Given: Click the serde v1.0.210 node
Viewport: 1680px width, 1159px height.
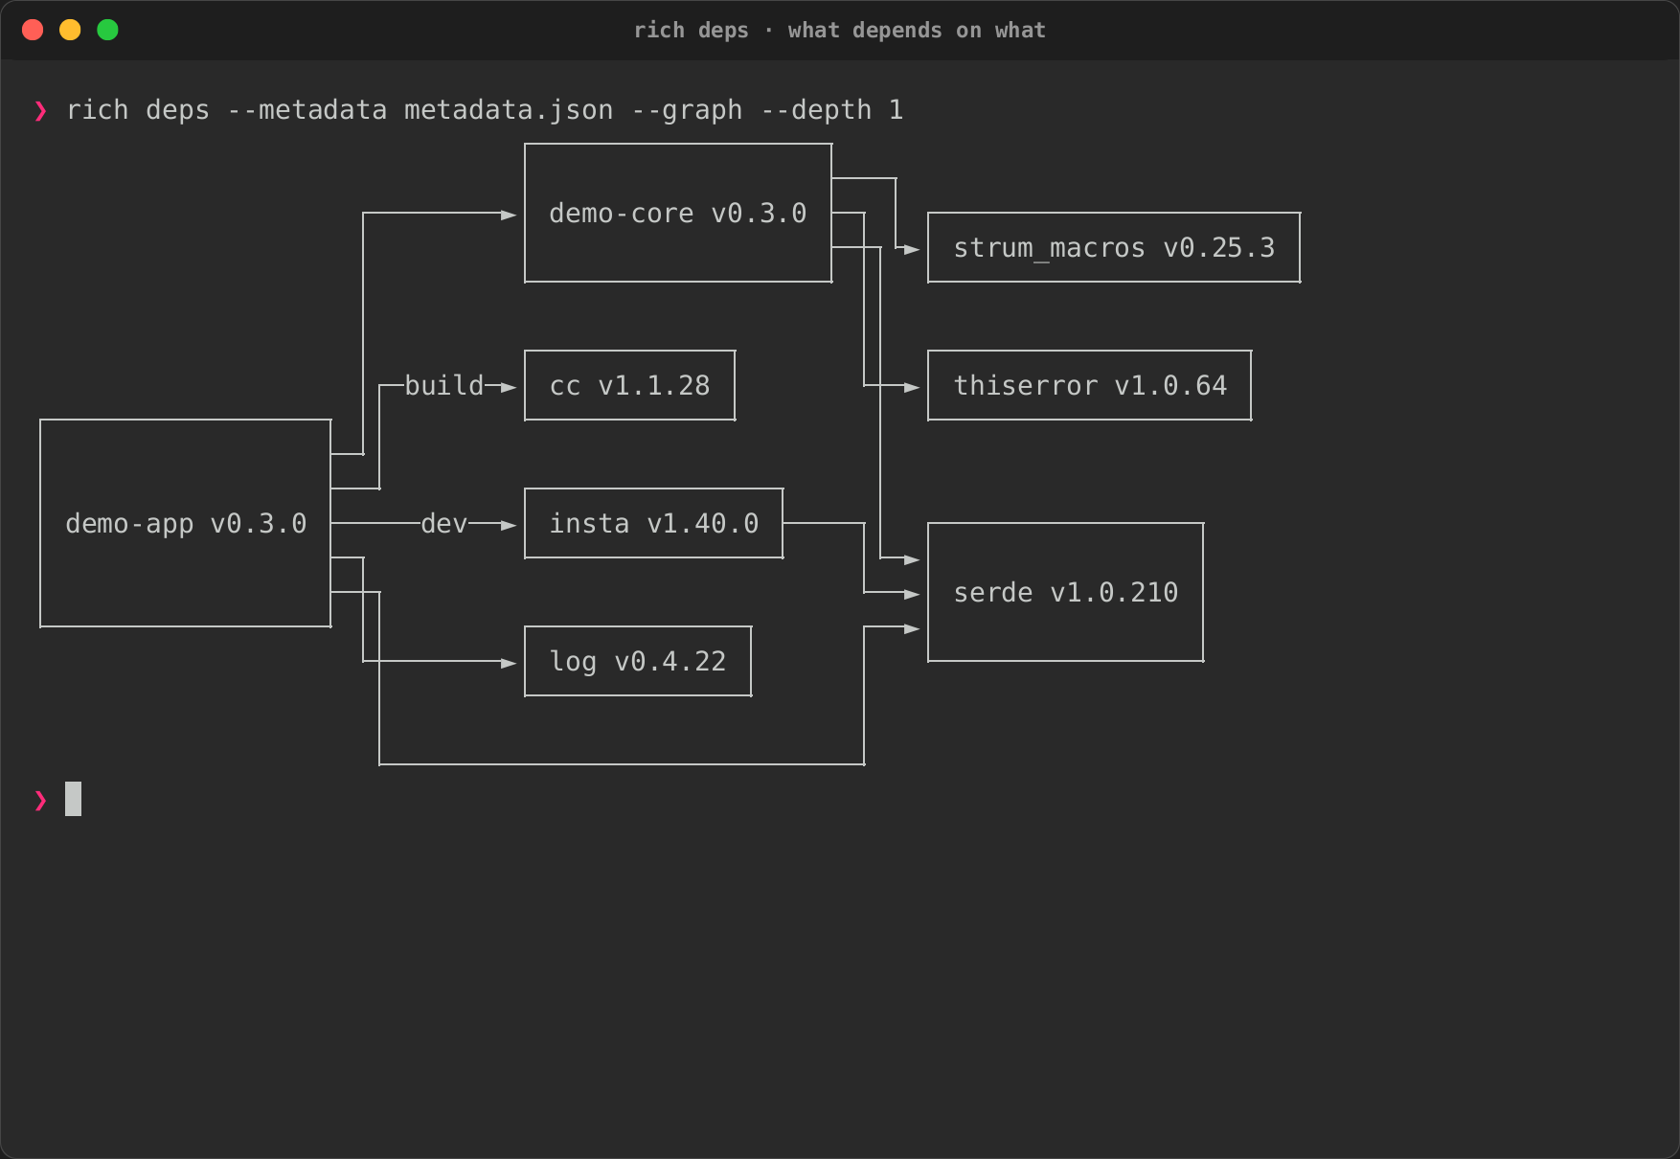Looking at the screenshot, I should [x=1066, y=592].
